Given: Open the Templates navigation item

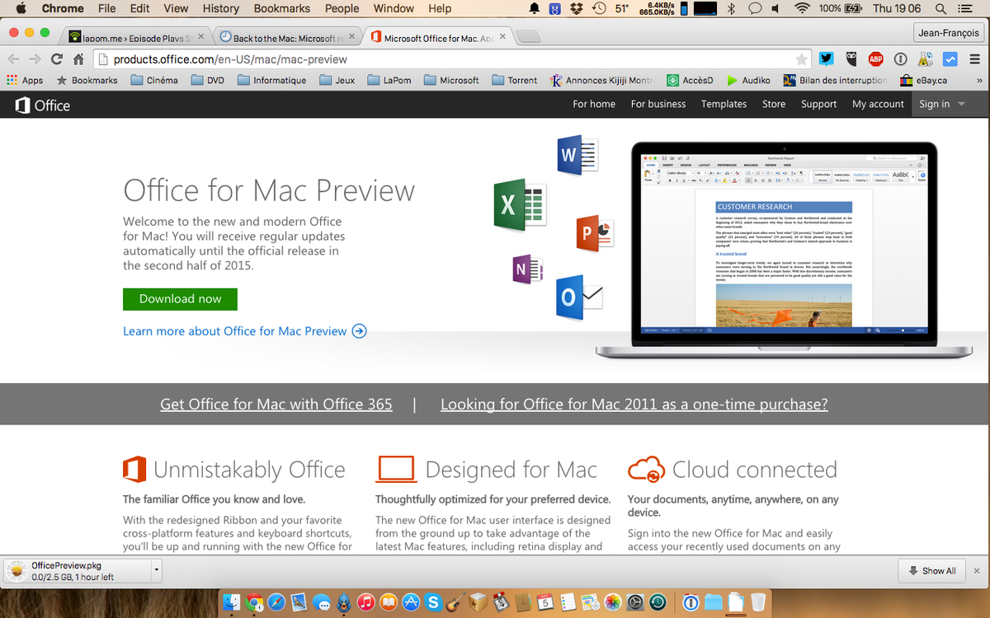Looking at the screenshot, I should click(724, 104).
